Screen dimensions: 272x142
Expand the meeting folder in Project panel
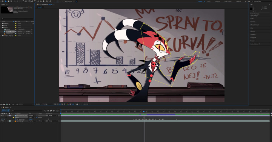(x=1, y=24)
